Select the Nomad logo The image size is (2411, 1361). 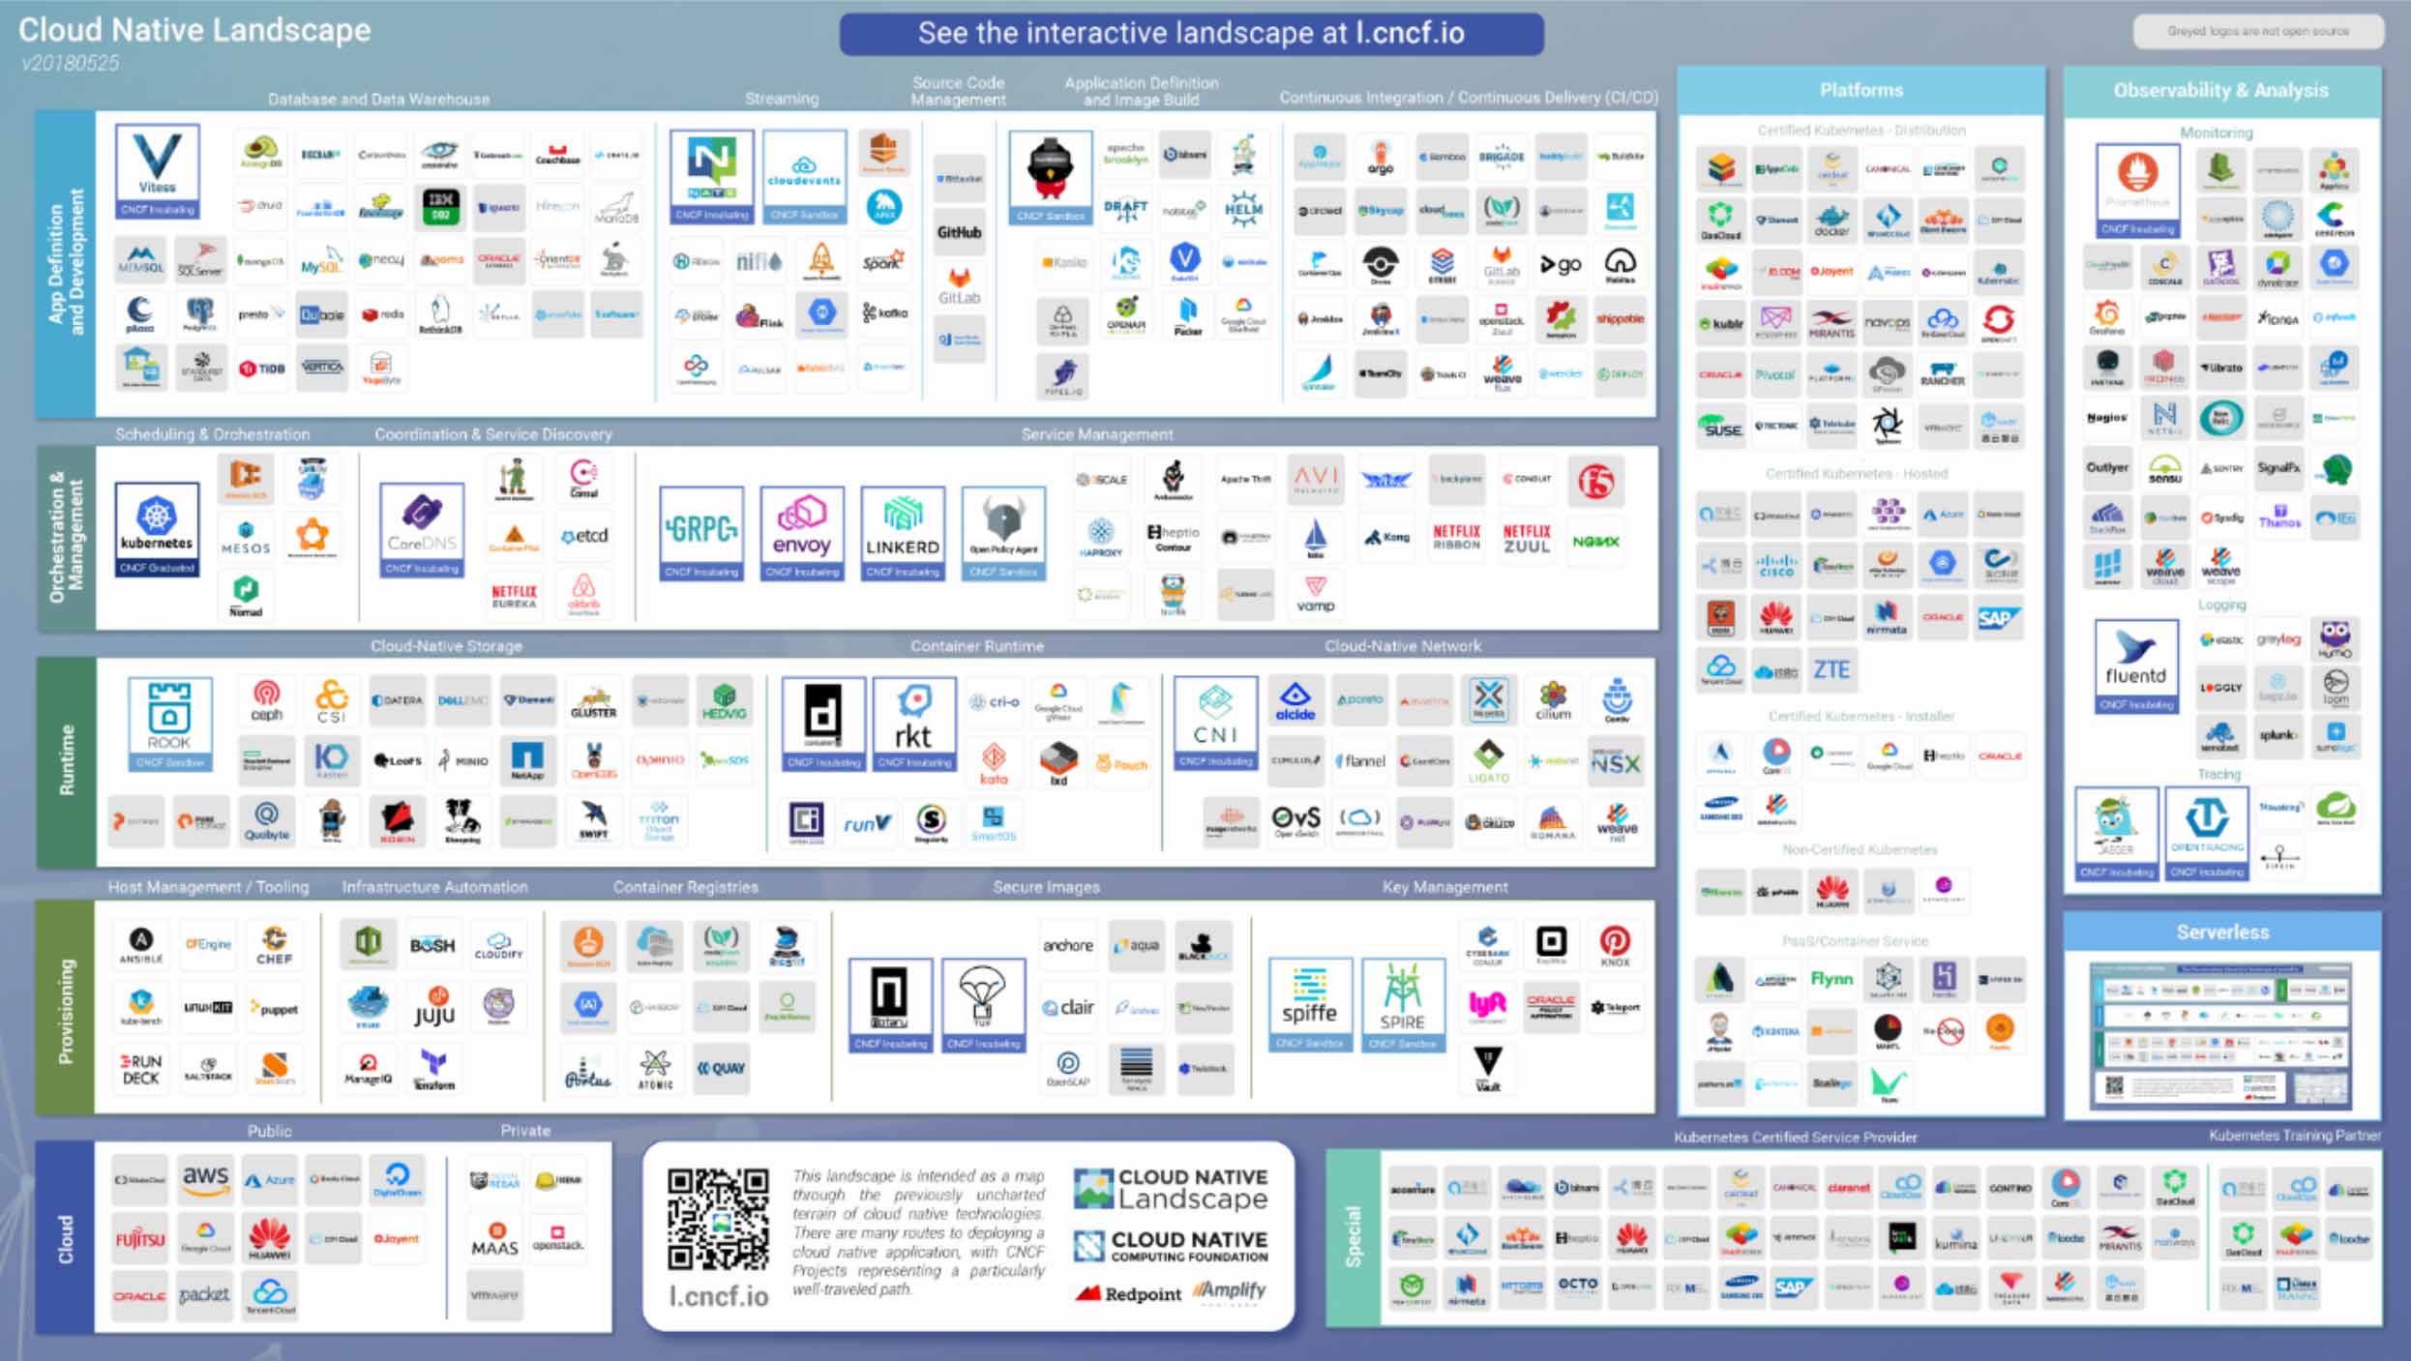tap(246, 595)
